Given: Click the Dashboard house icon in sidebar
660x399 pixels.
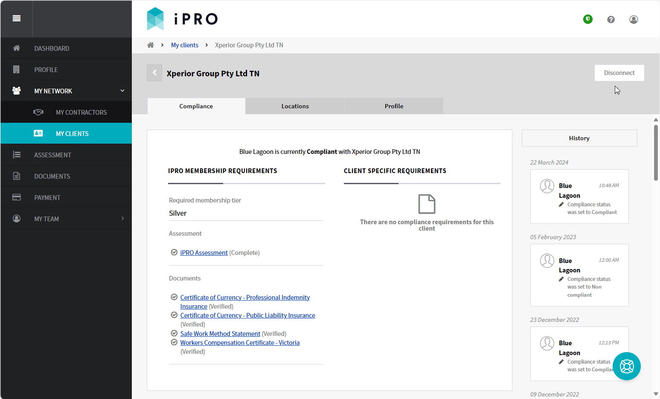Looking at the screenshot, I should coord(17,48).
